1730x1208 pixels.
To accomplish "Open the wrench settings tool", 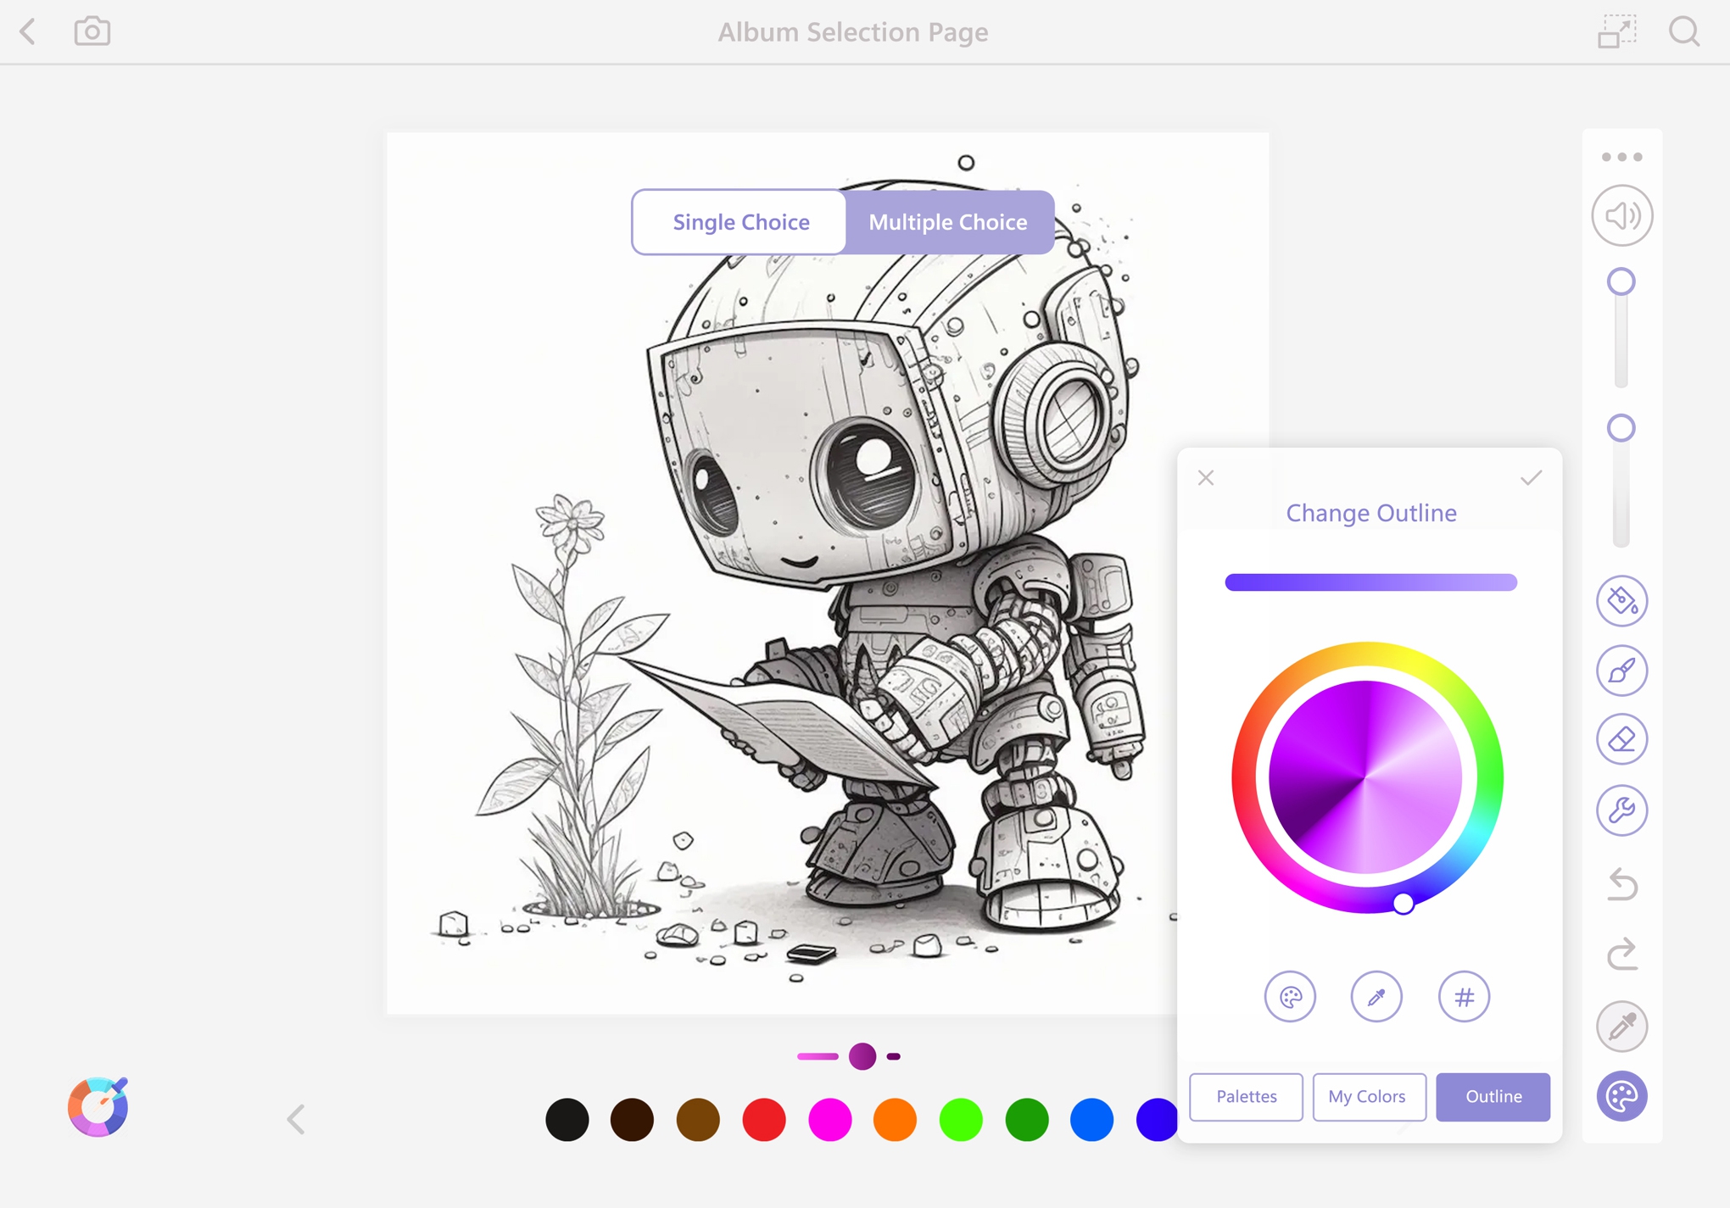I will coord(1621,810).
